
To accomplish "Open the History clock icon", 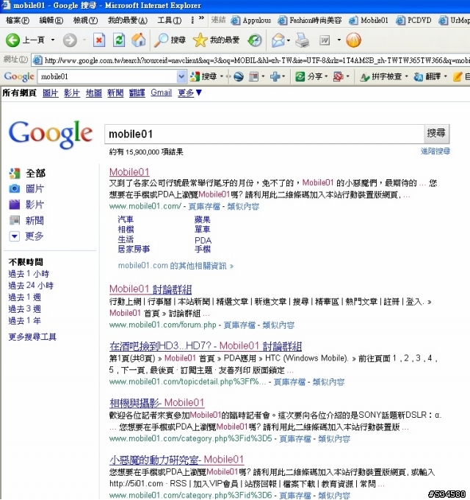I will (x=254, y=40).
